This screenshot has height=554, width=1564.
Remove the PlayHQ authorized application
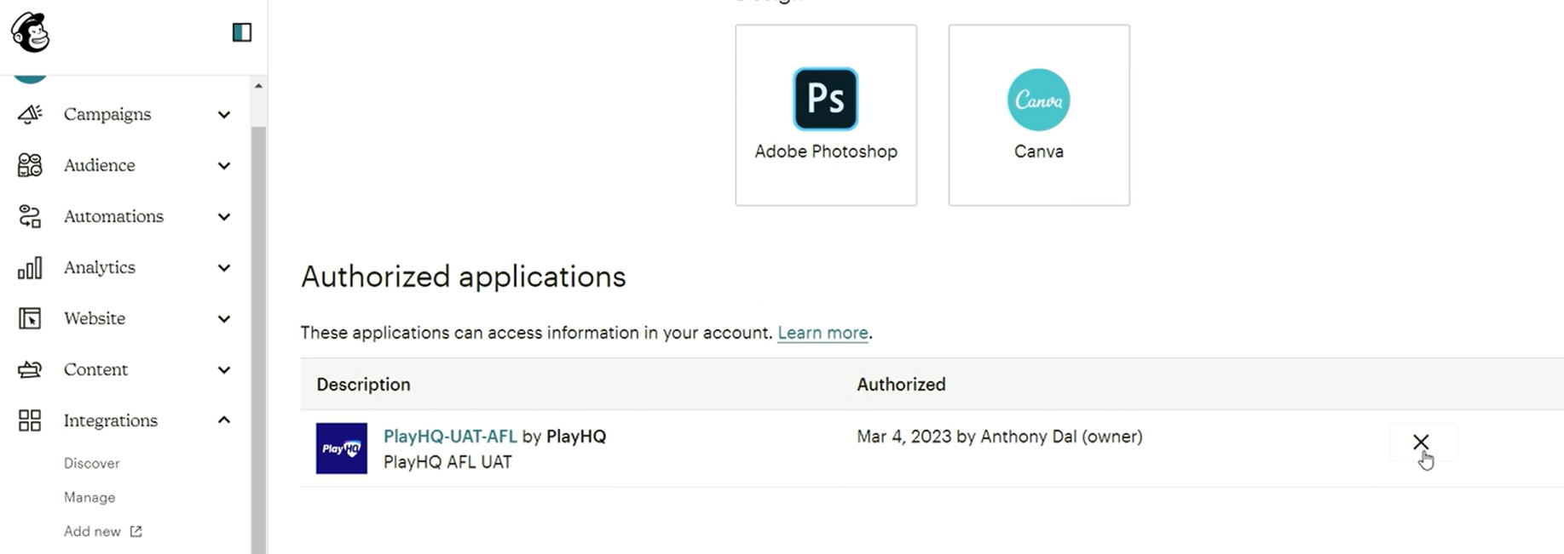[1421, 443]
